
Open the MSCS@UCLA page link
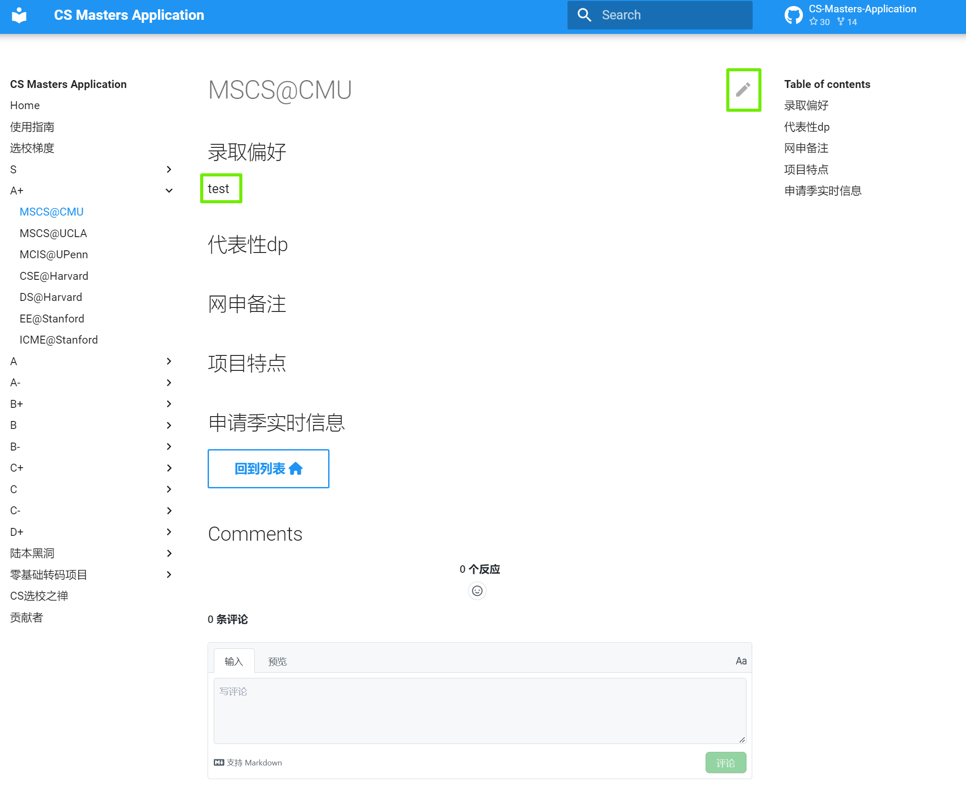click(53, 233)
